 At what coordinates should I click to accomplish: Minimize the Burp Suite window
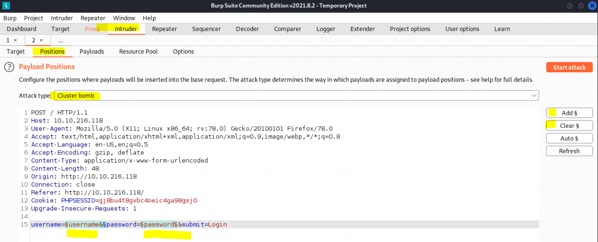click(x=569, y=6)
